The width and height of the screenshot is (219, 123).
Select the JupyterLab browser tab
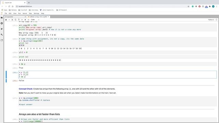pyautogui.click(x=14, y=3)
